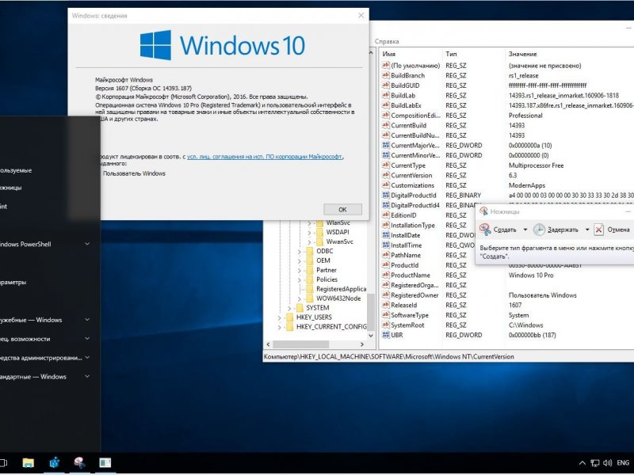Select the WOW6432Node registry key

pyautogui.click(x=338, y=298)
